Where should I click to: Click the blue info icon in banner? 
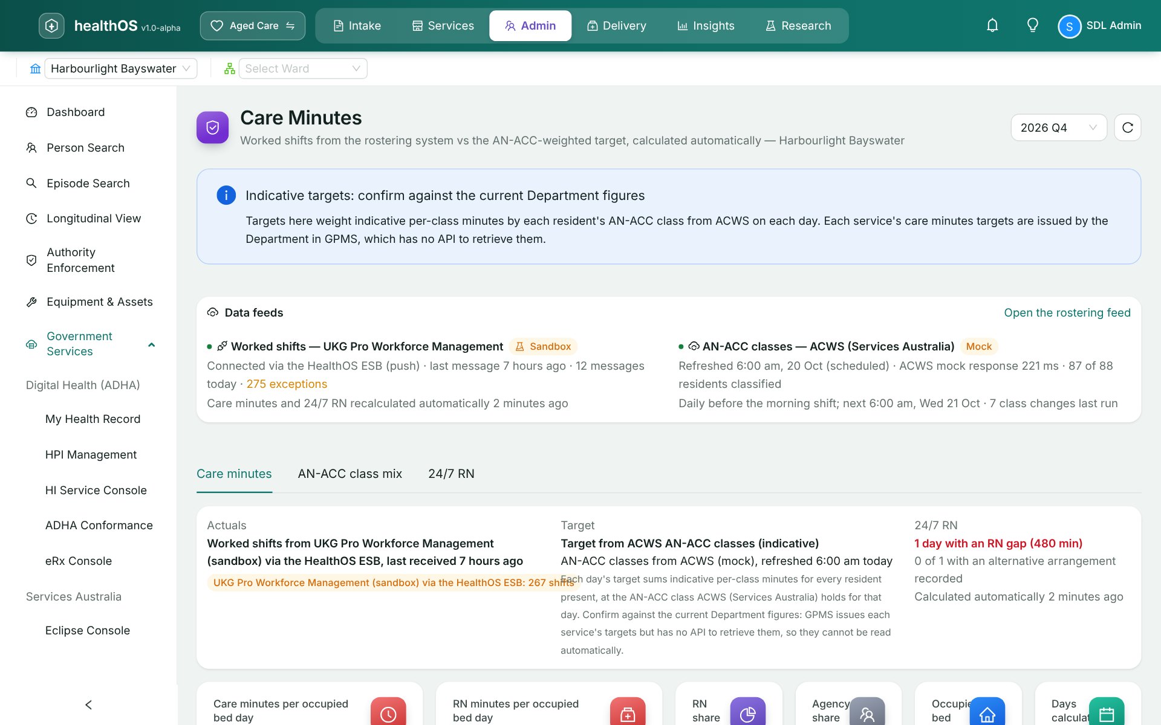[226, 195]
